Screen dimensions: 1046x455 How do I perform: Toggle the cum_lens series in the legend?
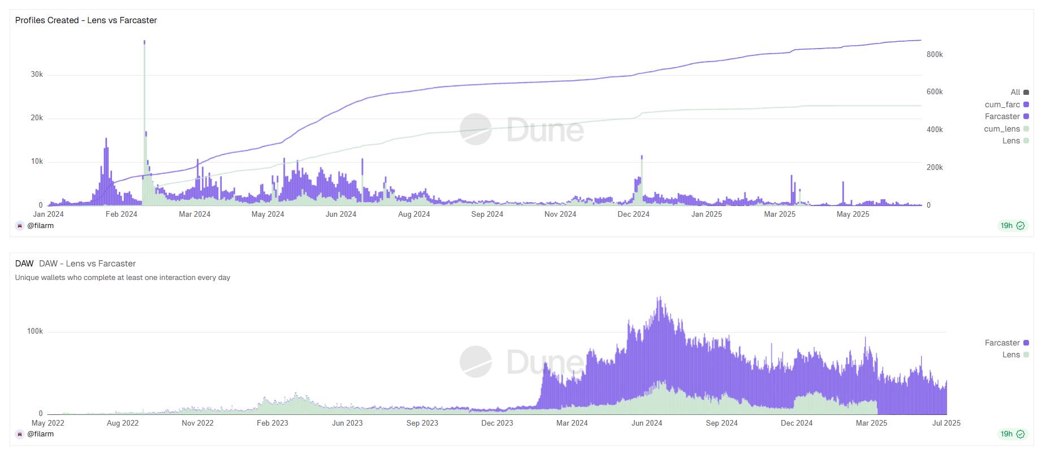tap(1001, 129)
